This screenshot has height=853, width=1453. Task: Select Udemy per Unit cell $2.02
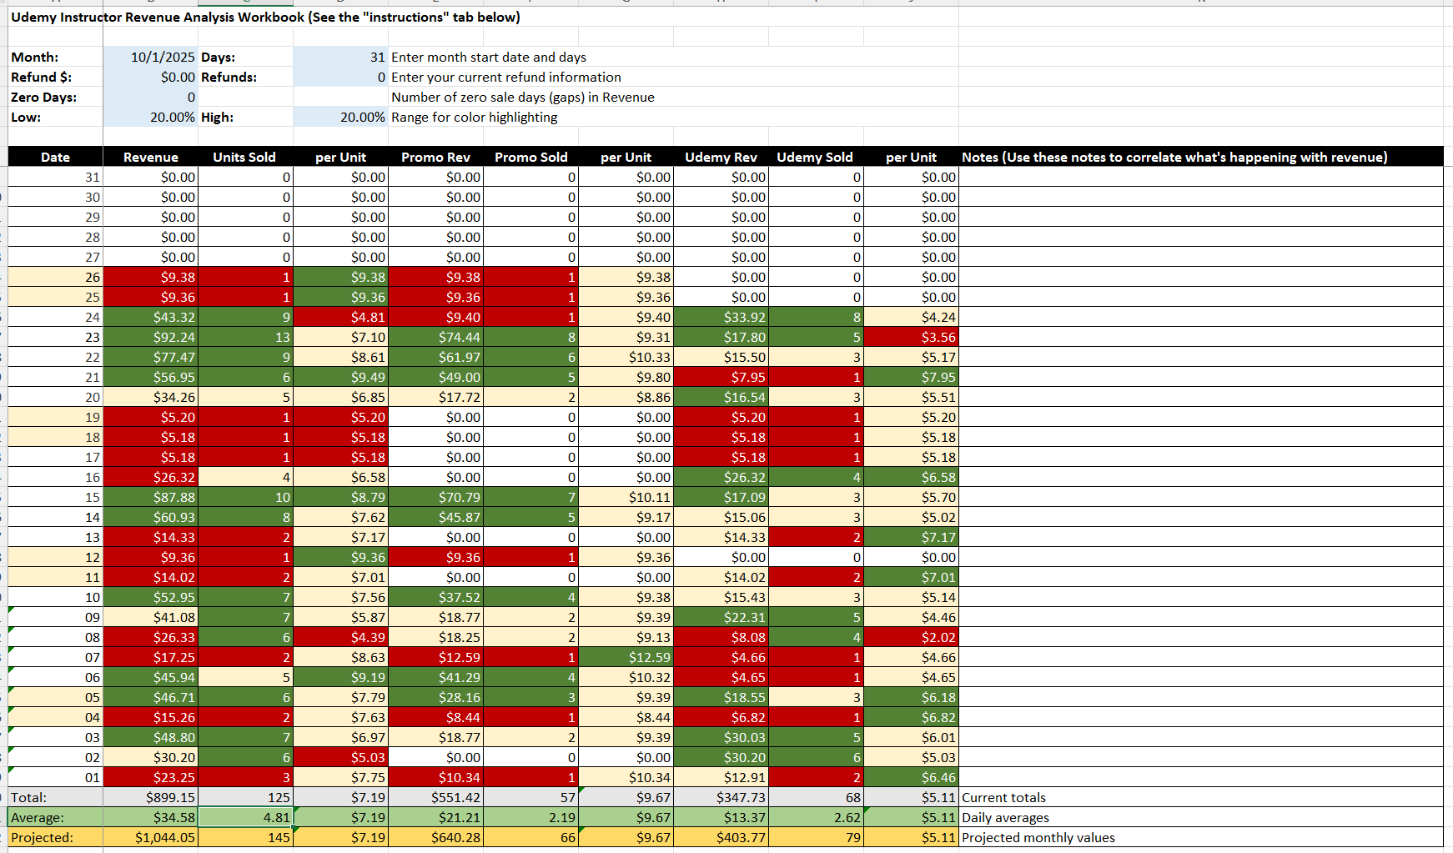tap(911, 637)
